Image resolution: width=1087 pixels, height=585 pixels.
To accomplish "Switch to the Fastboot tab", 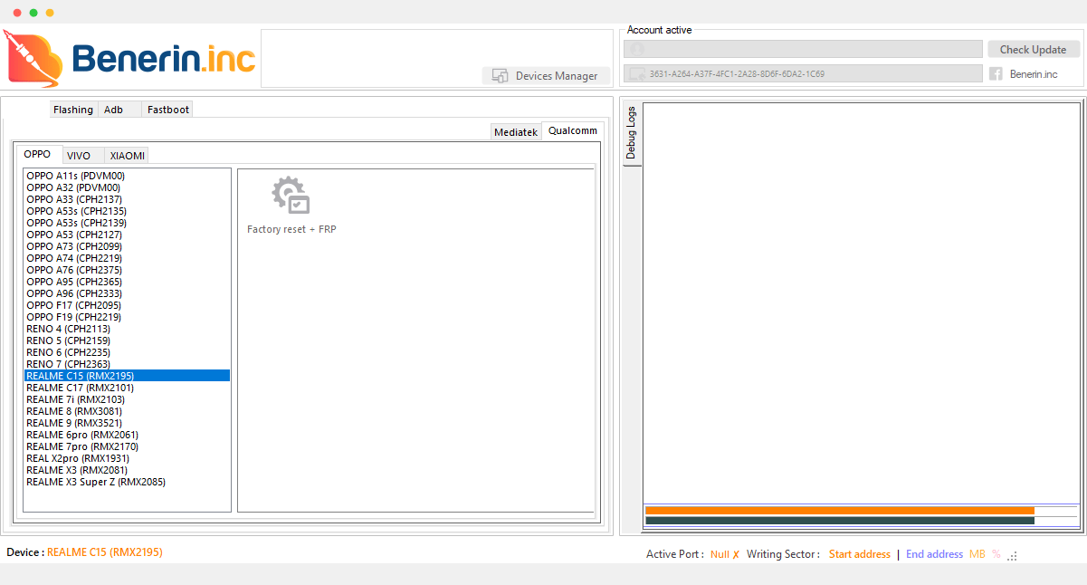I will tap(167, 109).
